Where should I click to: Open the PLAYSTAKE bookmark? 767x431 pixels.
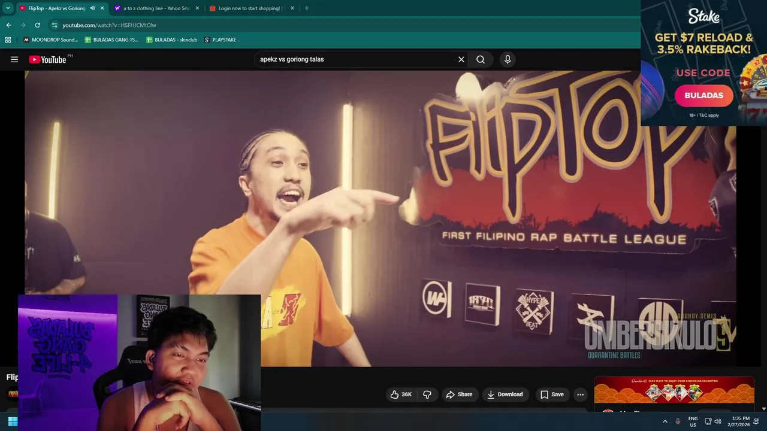click(220, 40)
